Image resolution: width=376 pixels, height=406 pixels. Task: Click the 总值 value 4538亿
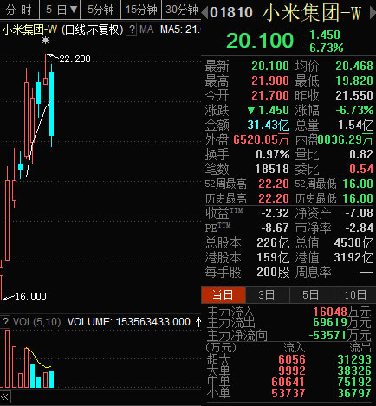point(353,243)
